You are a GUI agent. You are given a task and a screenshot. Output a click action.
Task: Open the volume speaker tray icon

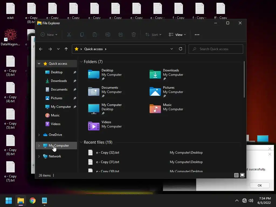[x=251, y=201]
